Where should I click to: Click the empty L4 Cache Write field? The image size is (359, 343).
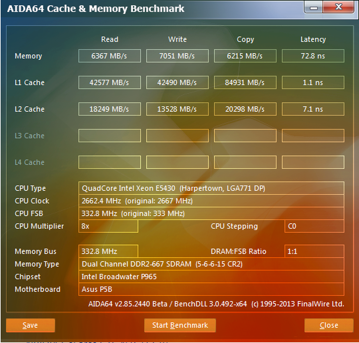pos(177,162)
